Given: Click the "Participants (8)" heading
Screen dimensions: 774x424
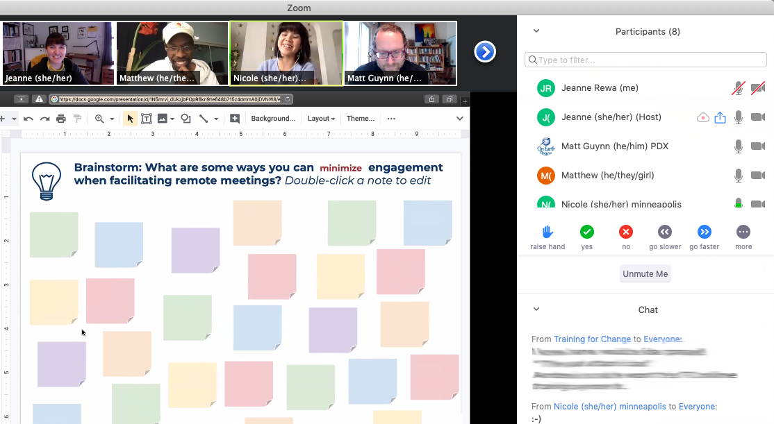Looking at the screenshot, I should [x=648, y=31].
